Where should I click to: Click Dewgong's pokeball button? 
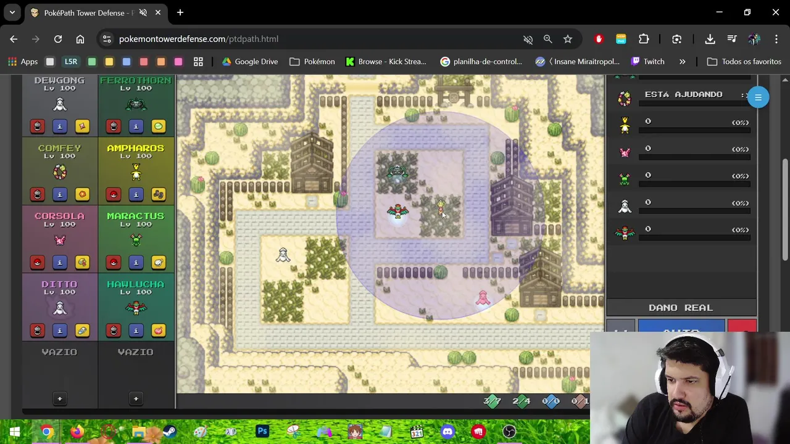37,126
